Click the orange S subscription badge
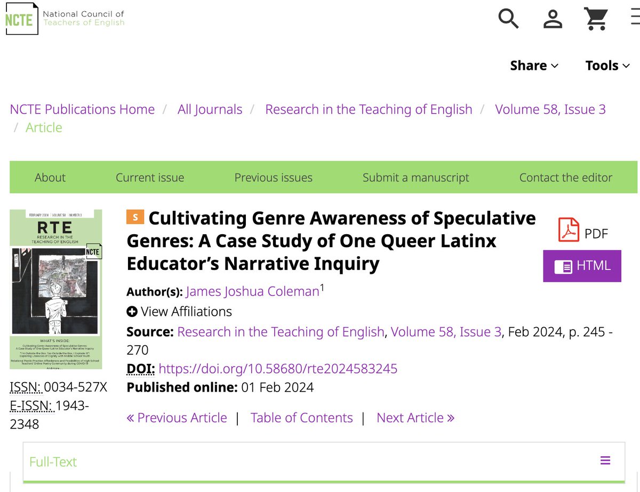The image size is (640, 492). (135, 217)
